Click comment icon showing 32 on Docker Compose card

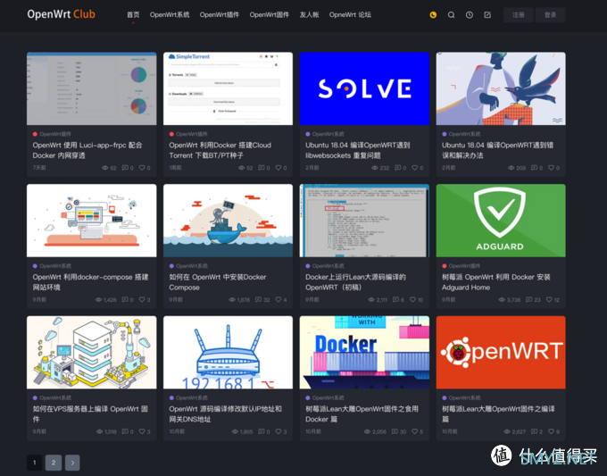(x=258, y=299)
